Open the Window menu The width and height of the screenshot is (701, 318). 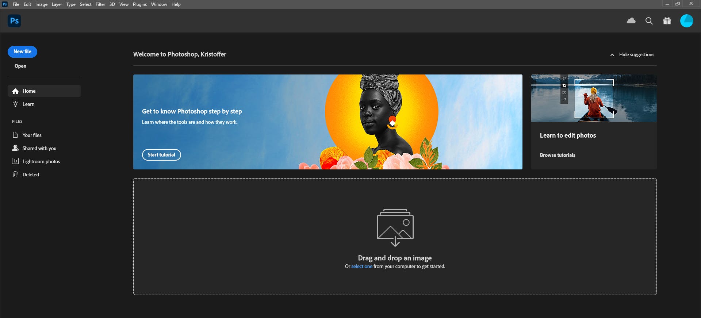pos(159,4)
